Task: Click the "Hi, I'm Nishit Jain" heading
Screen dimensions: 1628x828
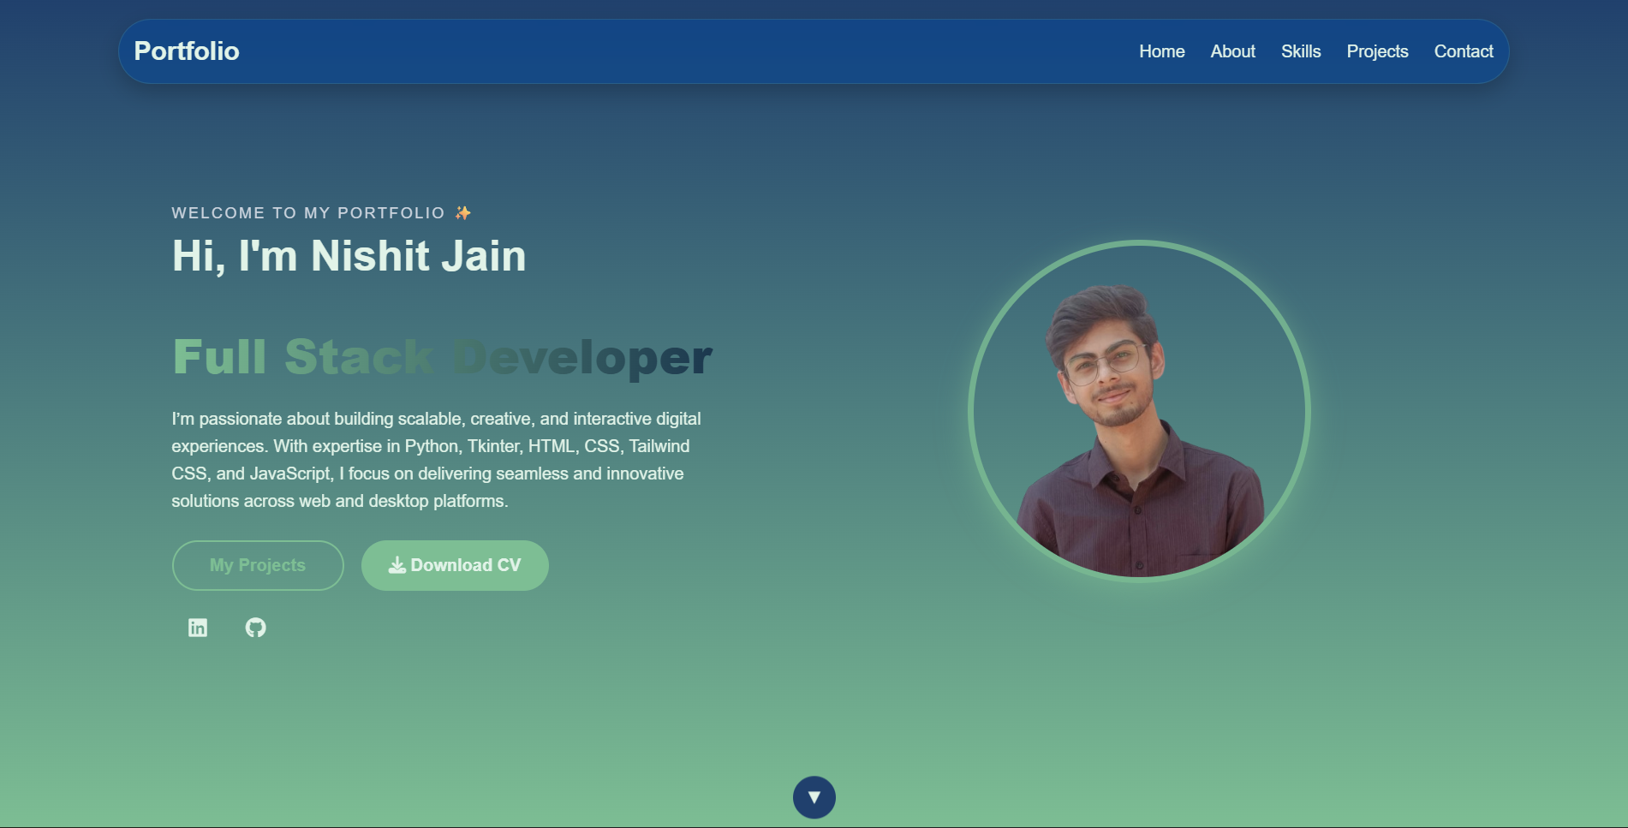Action: [349, 256]
